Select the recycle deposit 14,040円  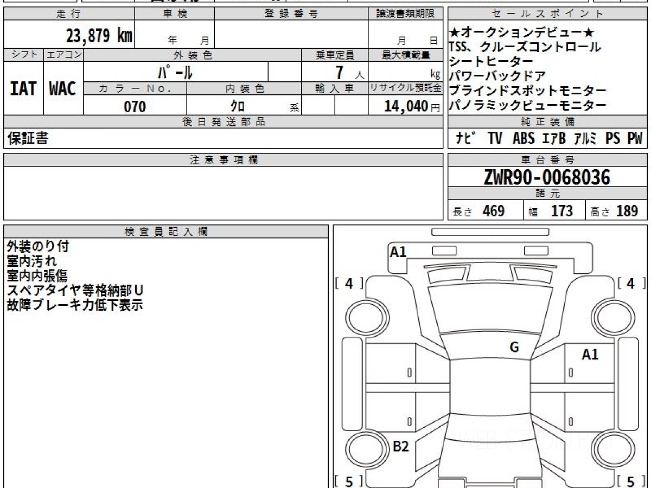click(x=412, y=106)
